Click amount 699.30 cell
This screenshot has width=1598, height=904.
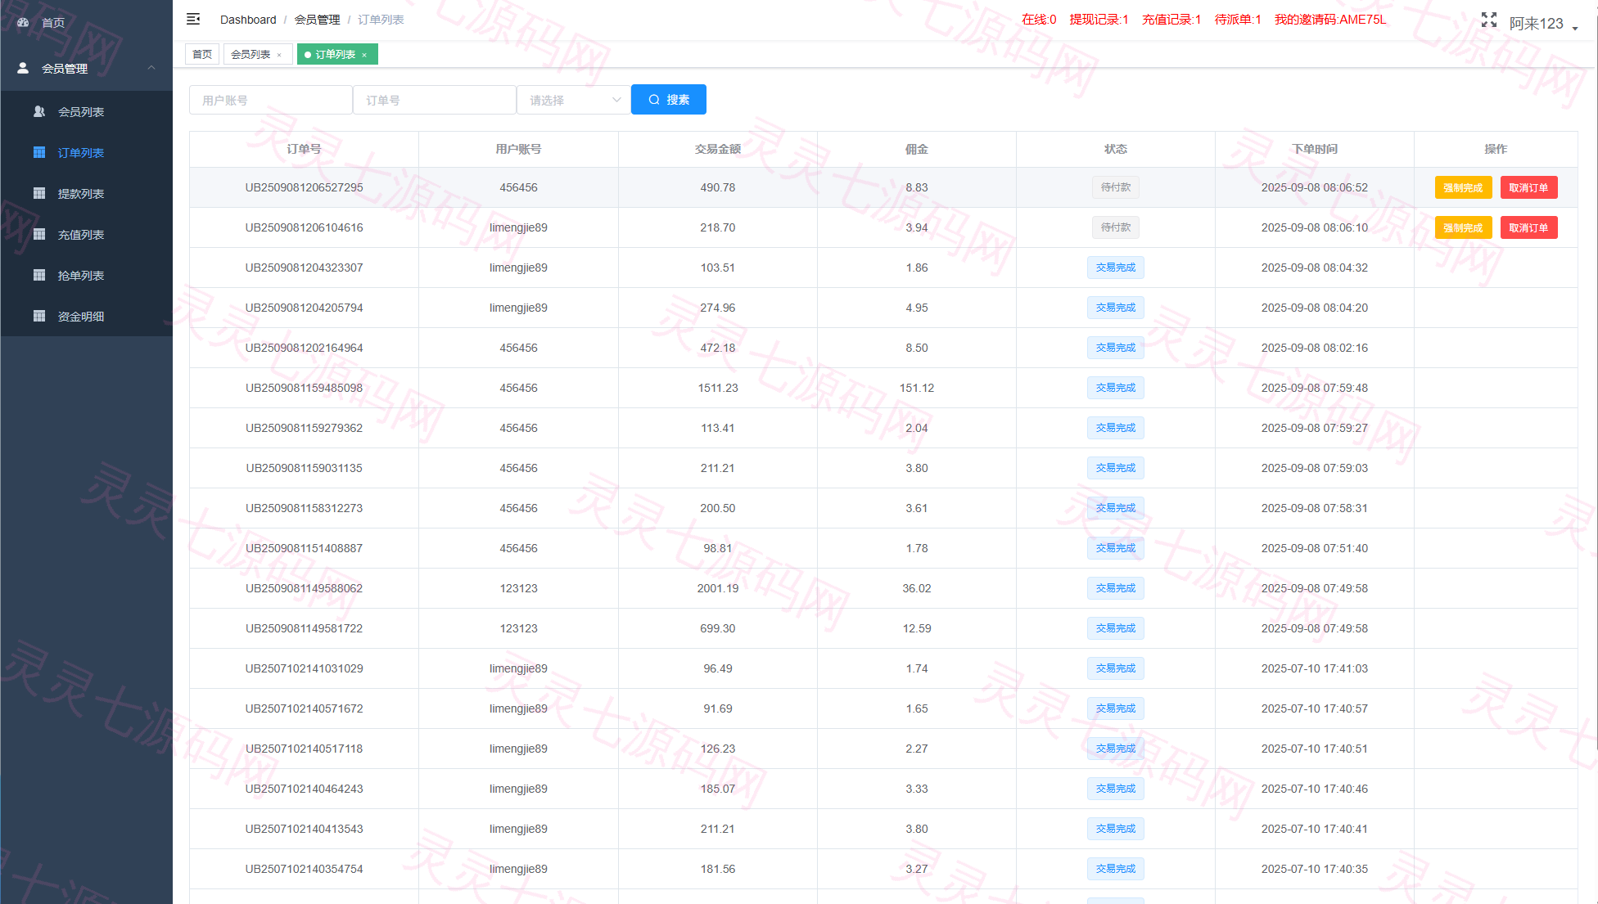point(718,628)
